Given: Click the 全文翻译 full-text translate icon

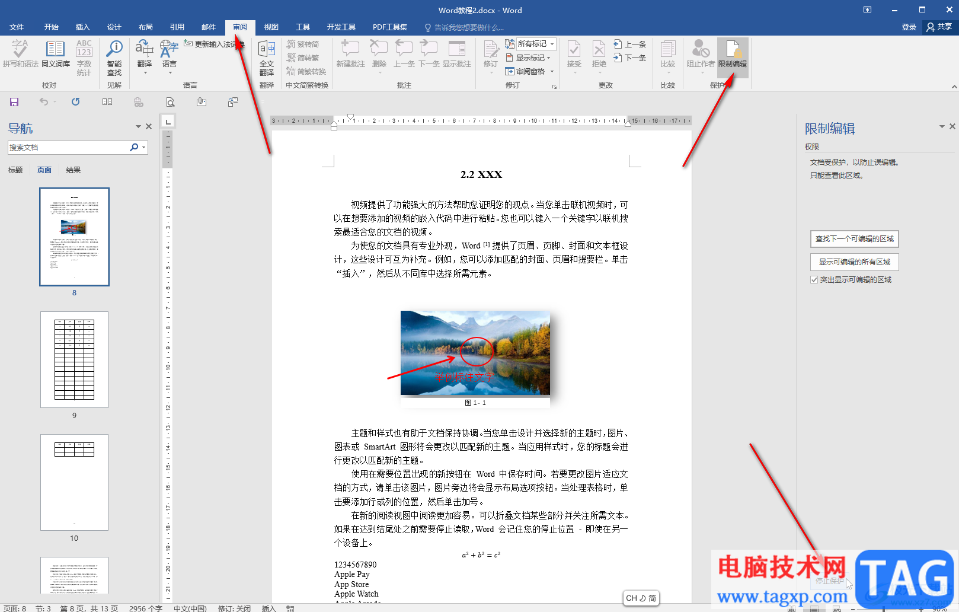Looking at the screenshot, I should click(267, 58).
